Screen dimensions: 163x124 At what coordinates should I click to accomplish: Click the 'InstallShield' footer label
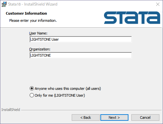(x=11, y=110)
